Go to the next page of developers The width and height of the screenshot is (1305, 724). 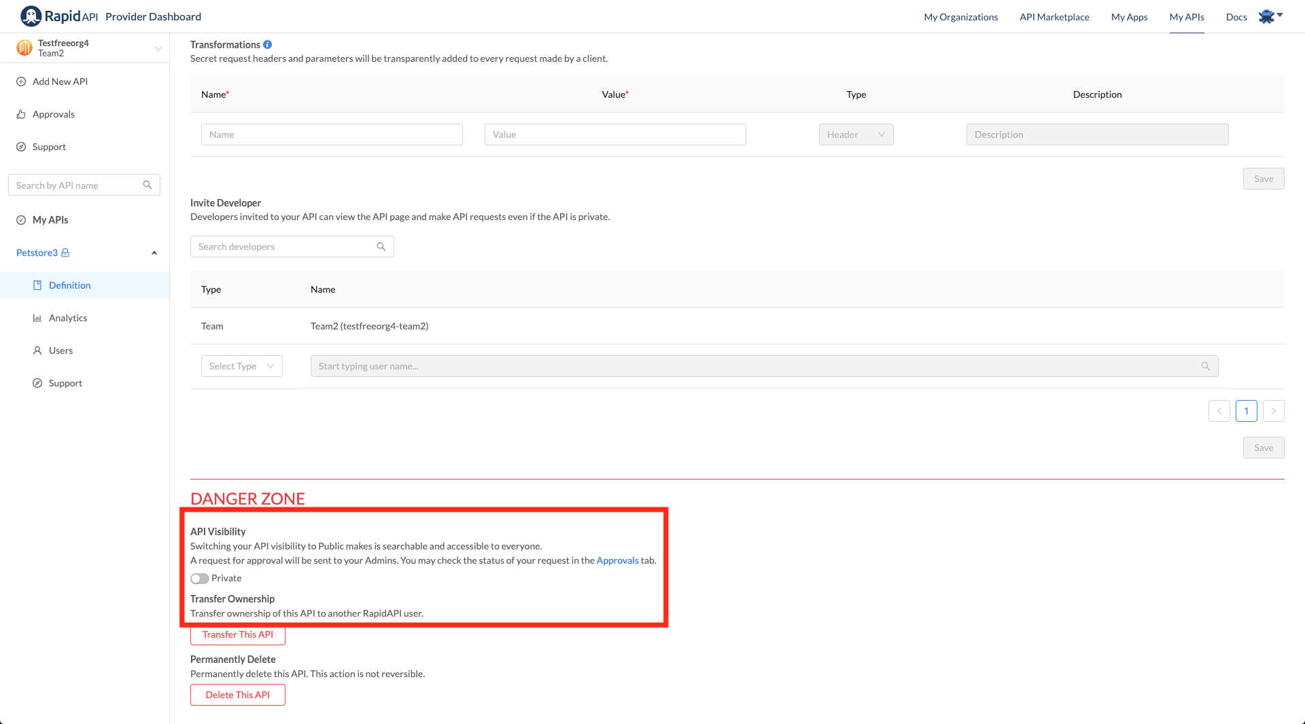(x=1274, y=411)
